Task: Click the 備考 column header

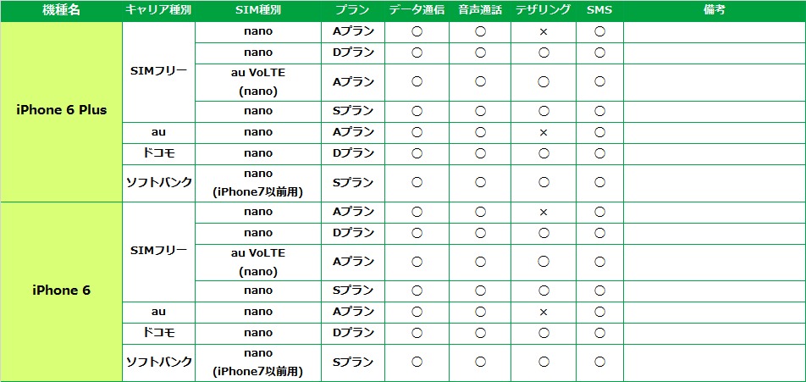Action: pos(714,10)
